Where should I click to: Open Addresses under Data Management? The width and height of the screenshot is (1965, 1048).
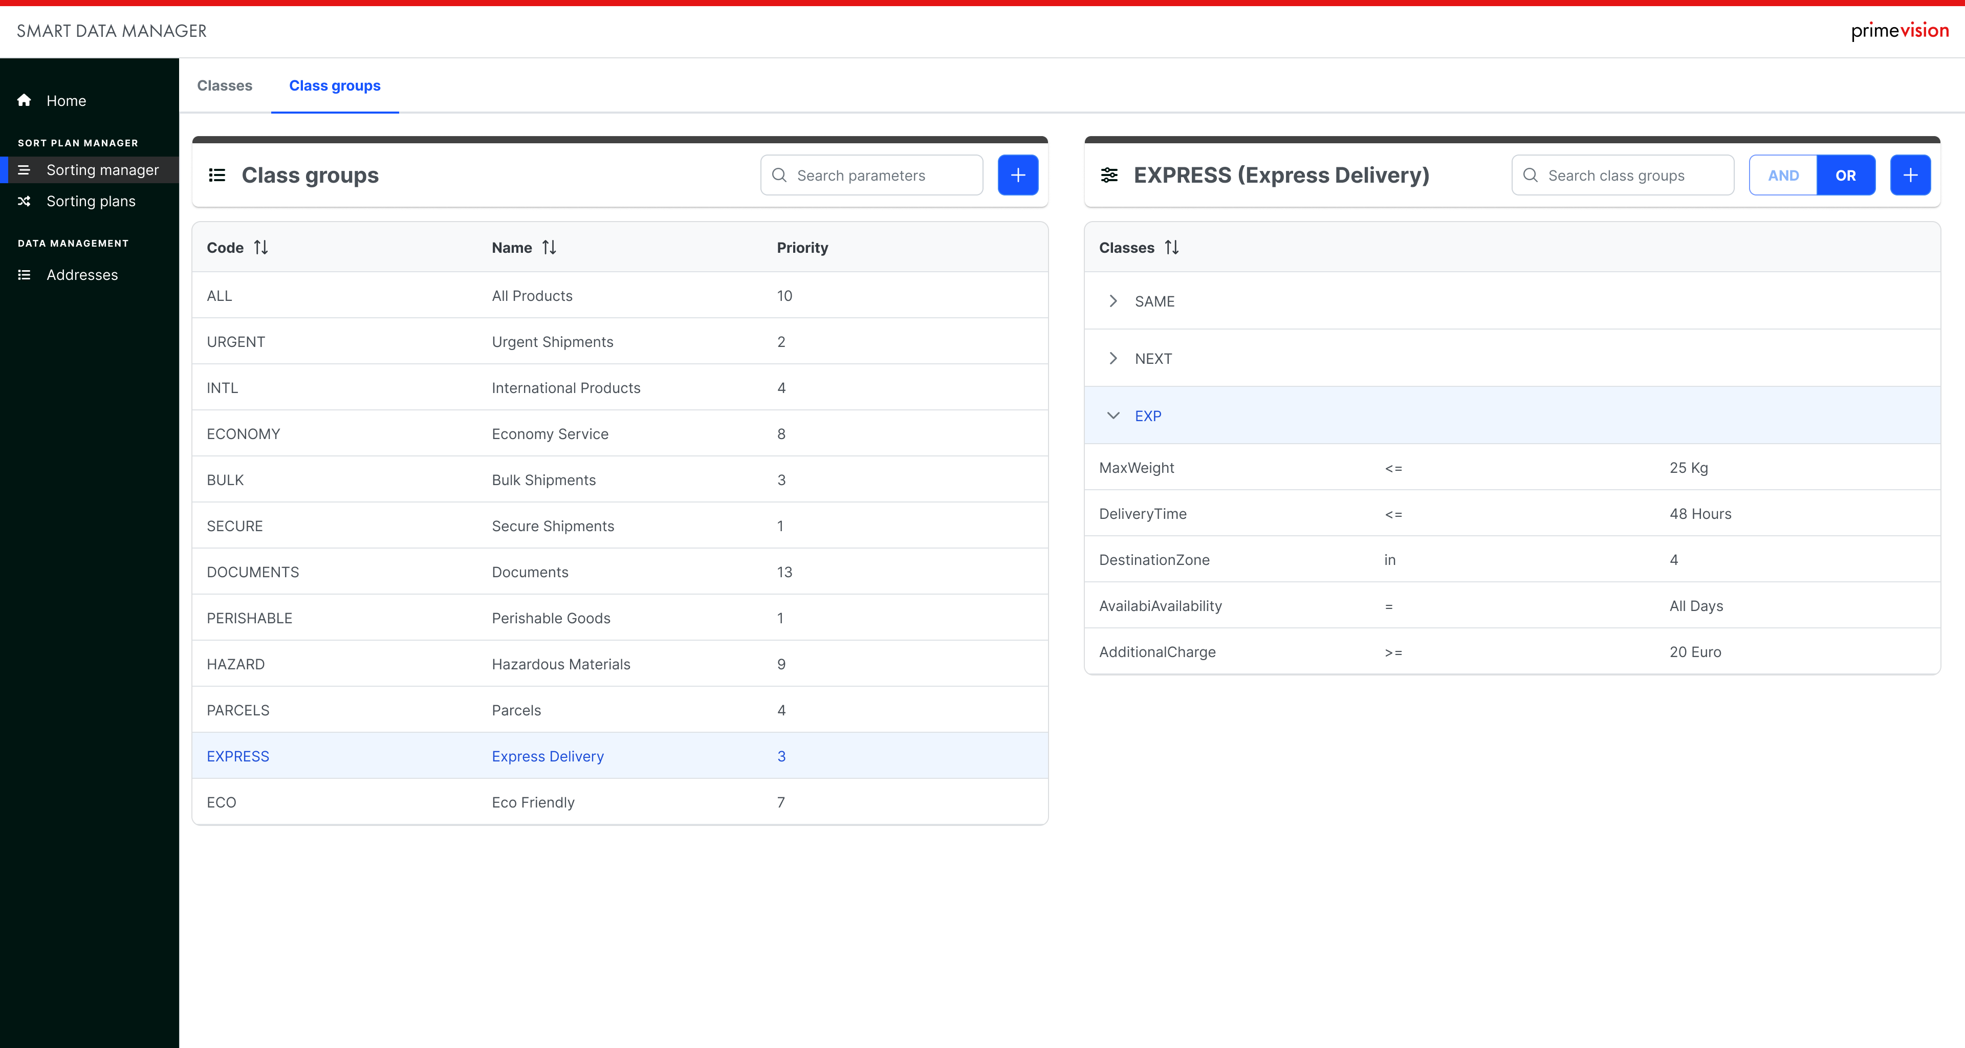click(82, 275)
